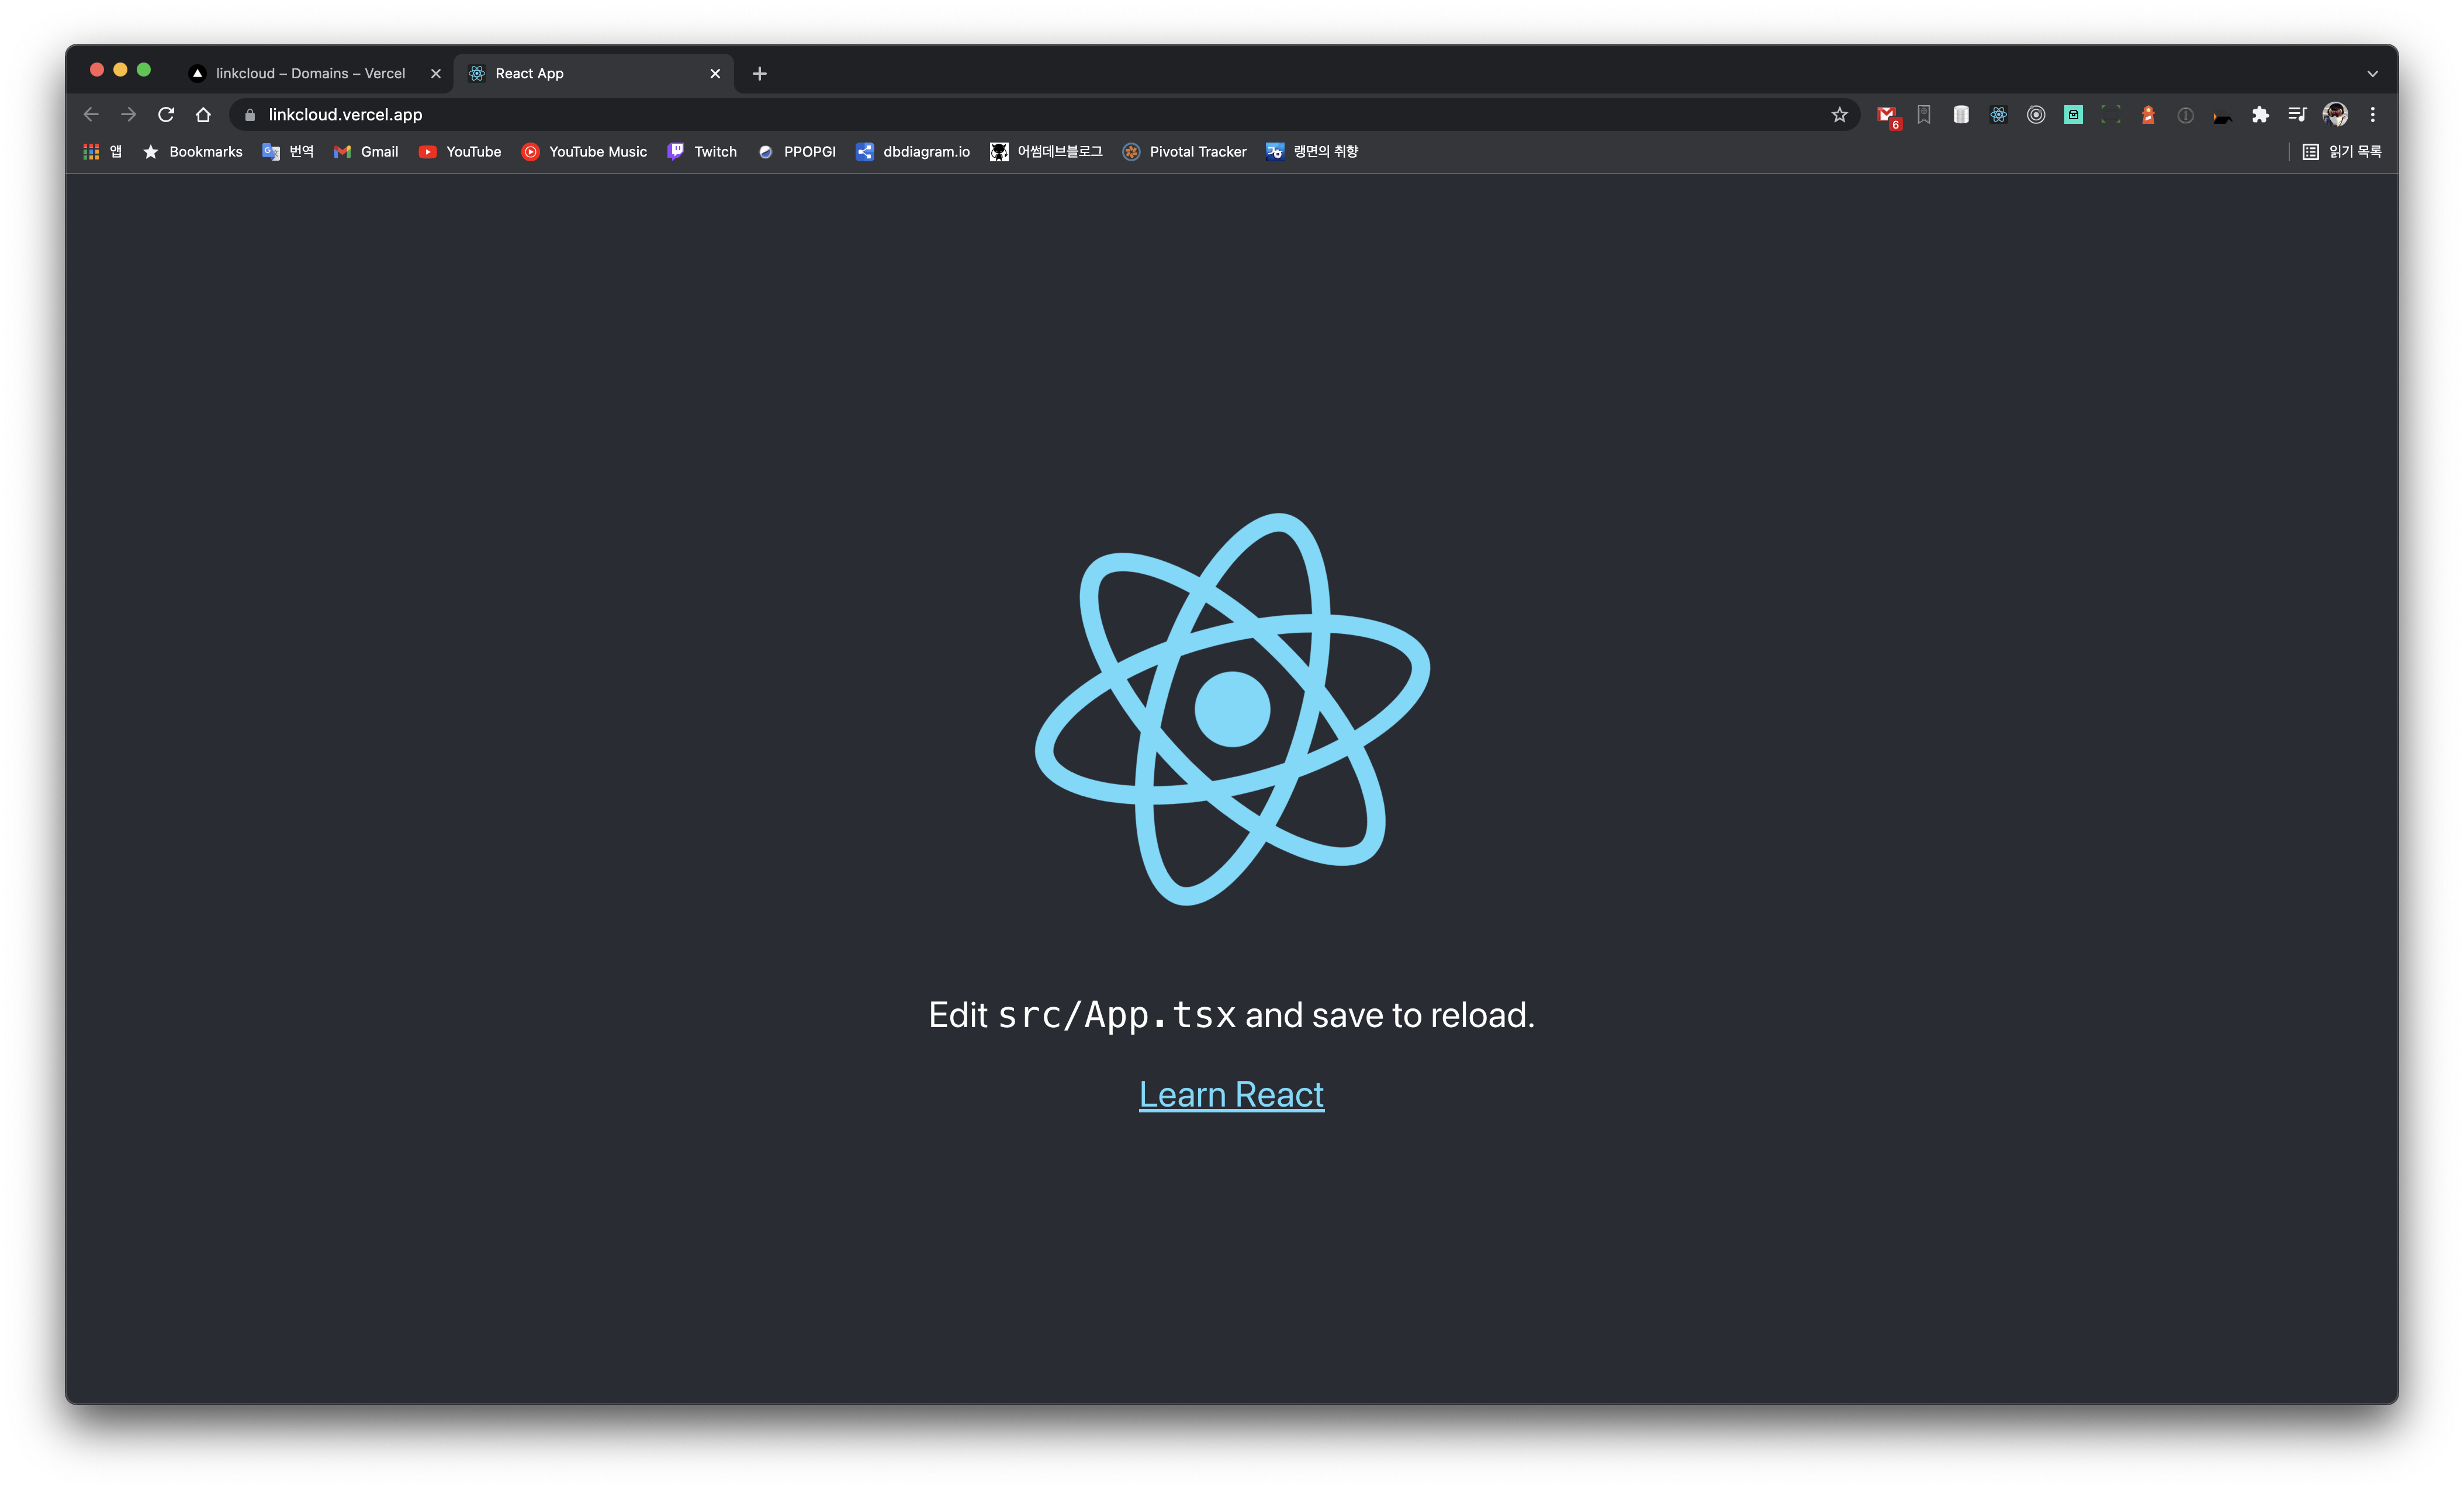Open the Twitch bookmark
This screenshot has width=2464, height=1491.
(702, 152)
